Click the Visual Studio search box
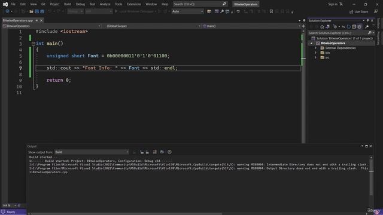Image resolution: width=383 pixels, height=215 pixels. (199, 4)
